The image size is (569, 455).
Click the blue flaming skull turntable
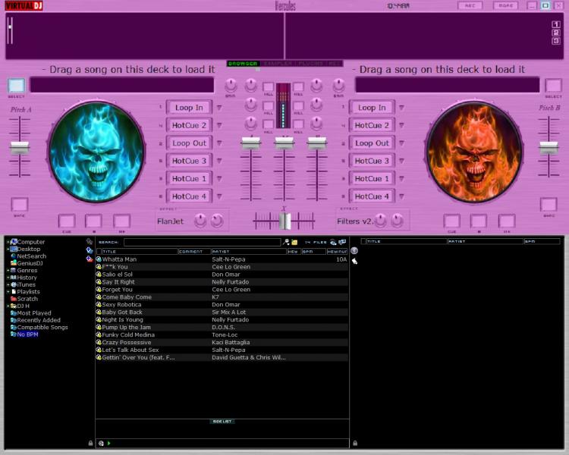point(96,152)
